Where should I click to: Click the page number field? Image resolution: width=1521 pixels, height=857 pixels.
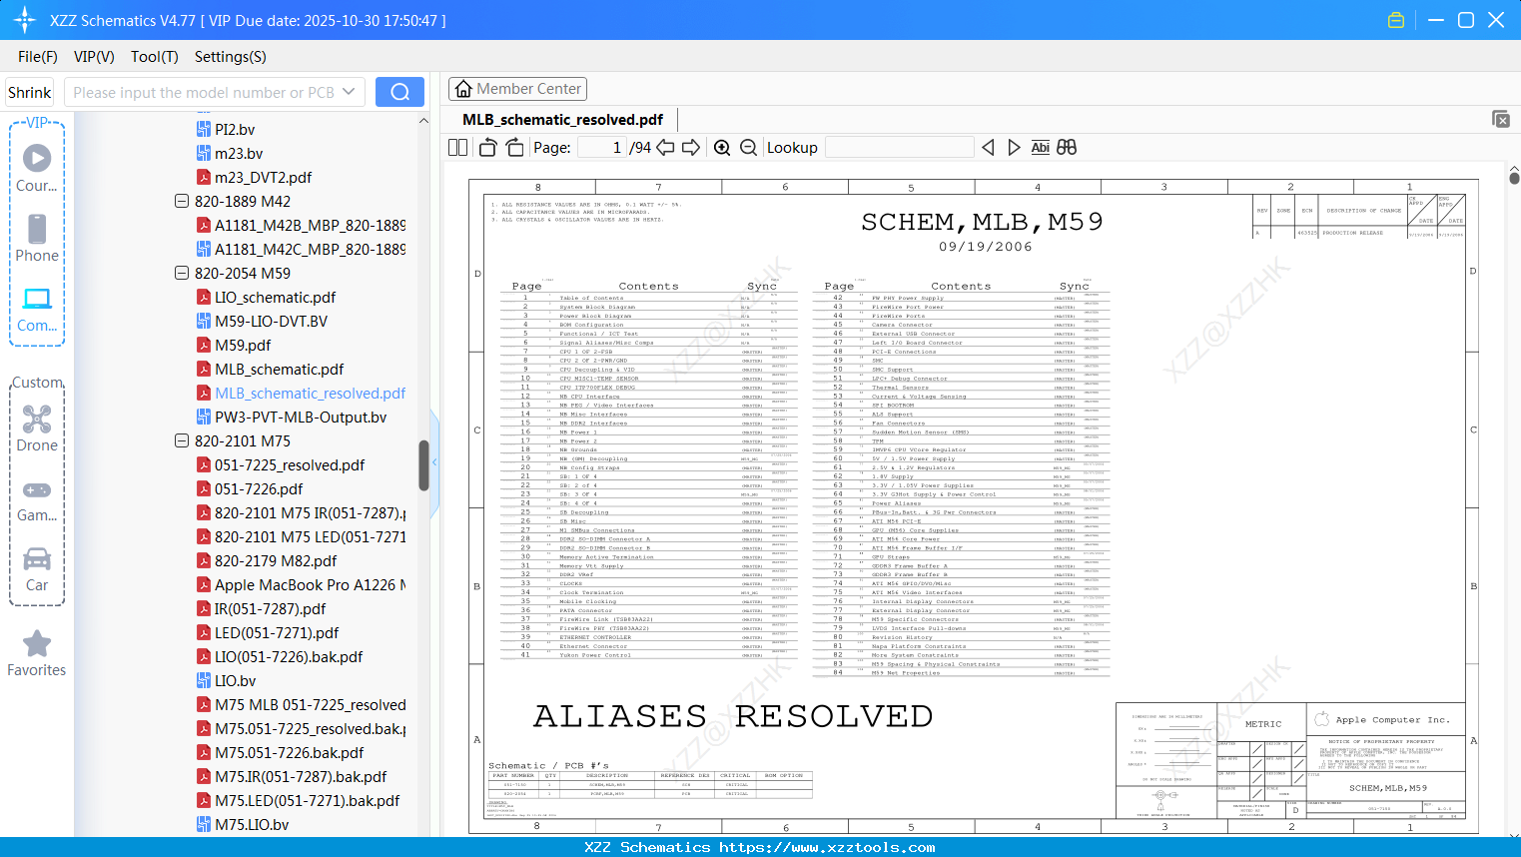coord(601,148)
